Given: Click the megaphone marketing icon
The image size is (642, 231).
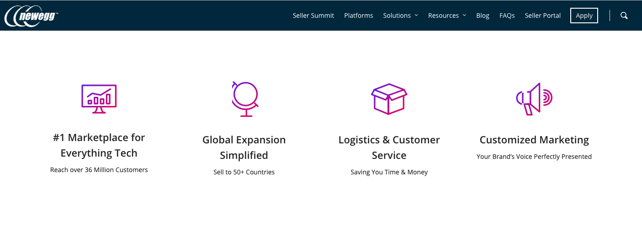Looking at the screenshot, I should [534, 99].
